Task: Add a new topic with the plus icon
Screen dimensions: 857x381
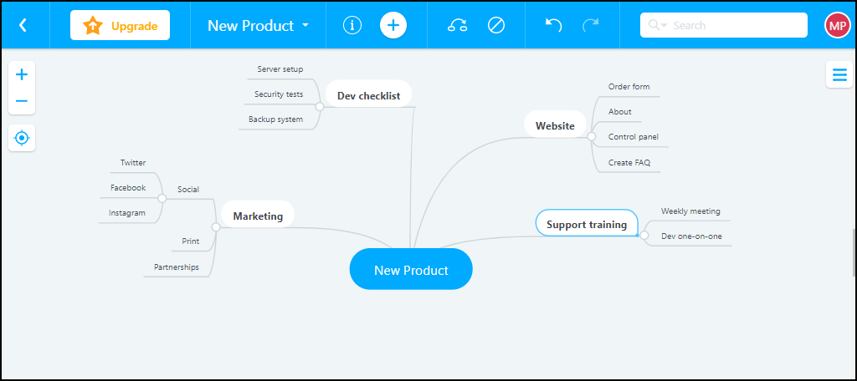Action: click(393, 25)
